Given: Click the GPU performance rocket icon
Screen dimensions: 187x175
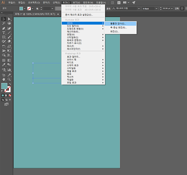Looking at the screenshot, I should tap(134, 2).
